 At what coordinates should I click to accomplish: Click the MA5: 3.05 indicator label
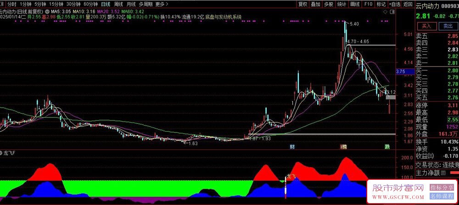[60, 11]
